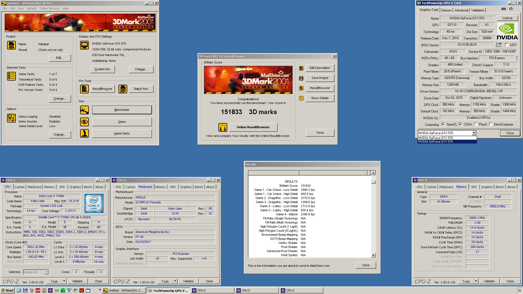
Task: Click the monitor icon in Display and CPU Settings
Action: (x=84, y=45)
